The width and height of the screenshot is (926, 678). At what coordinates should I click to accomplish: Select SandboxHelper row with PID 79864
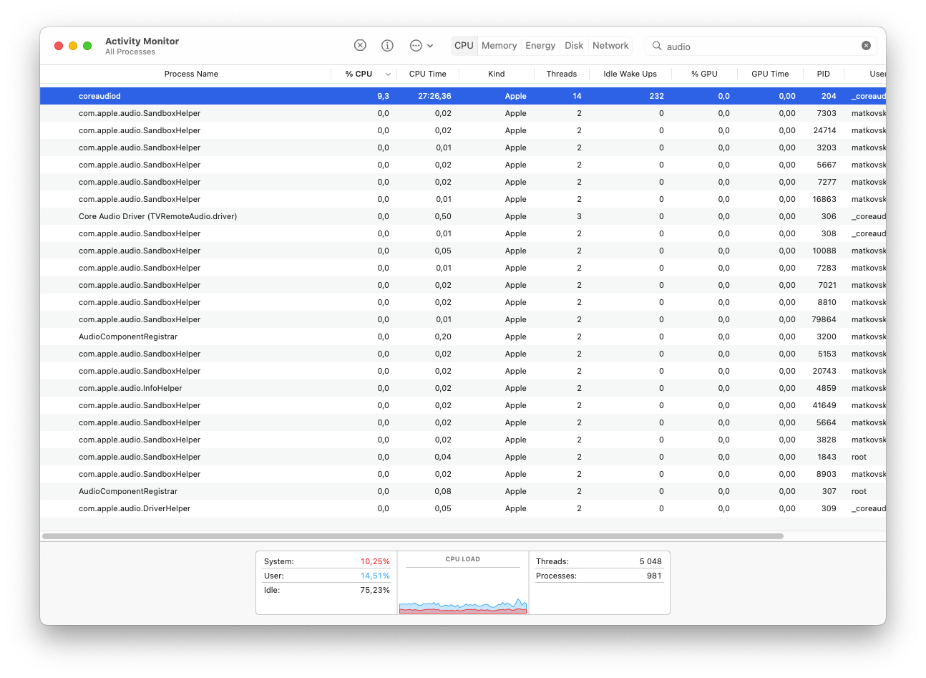463,319
